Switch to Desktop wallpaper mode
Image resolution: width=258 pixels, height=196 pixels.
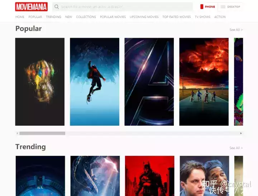(x=230, y=7)
